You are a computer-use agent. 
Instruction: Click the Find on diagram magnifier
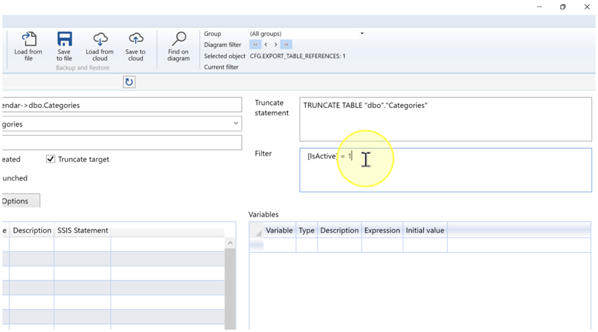click(x=179, y=39)
